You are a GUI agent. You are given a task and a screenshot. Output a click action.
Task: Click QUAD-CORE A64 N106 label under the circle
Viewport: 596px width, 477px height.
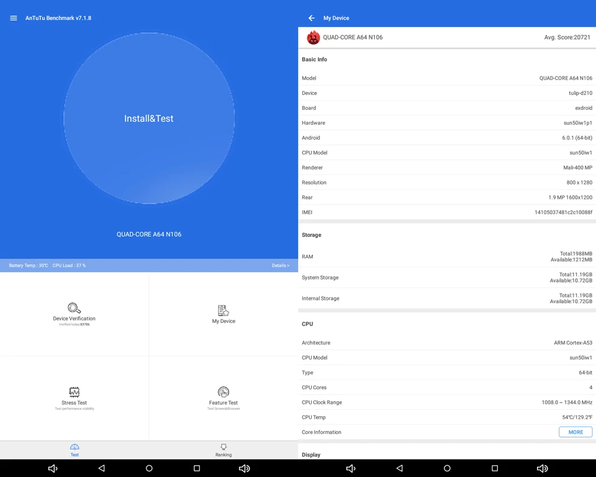(149, 234)
